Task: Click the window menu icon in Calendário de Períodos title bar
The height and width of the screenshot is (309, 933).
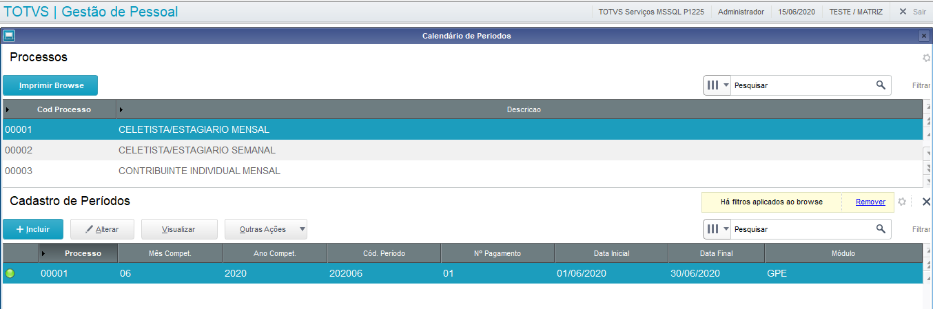Action: pyautogui.click(x=9, y=36)
